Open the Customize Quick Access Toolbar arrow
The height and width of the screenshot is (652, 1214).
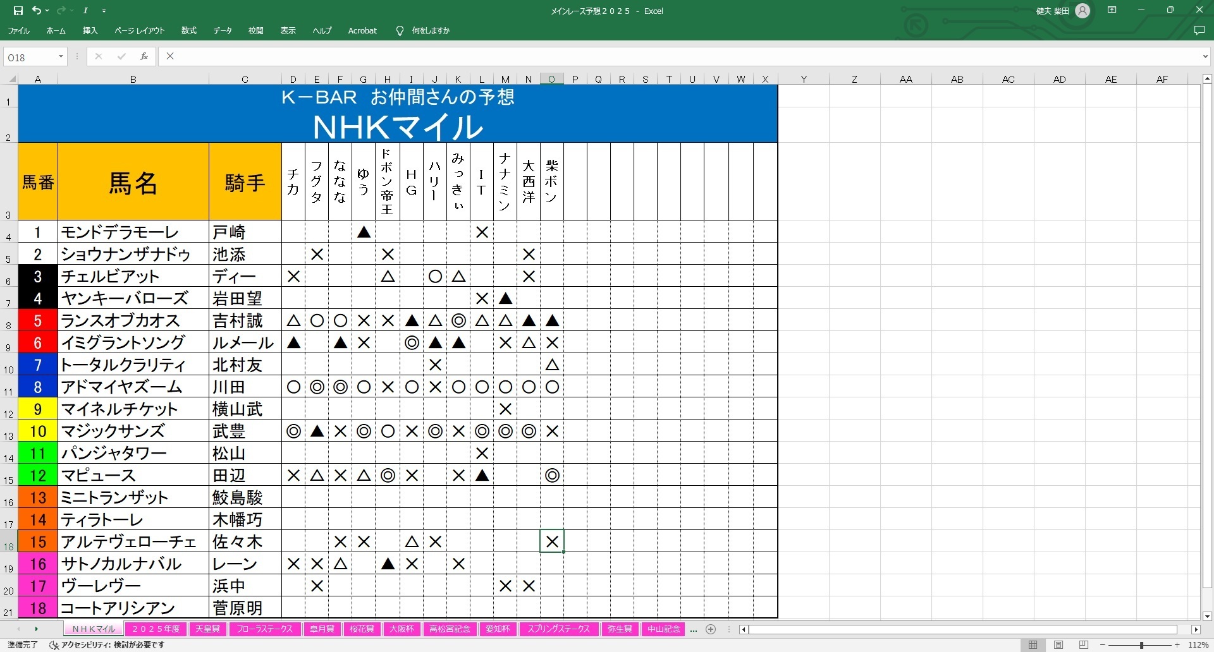(104, 11)
